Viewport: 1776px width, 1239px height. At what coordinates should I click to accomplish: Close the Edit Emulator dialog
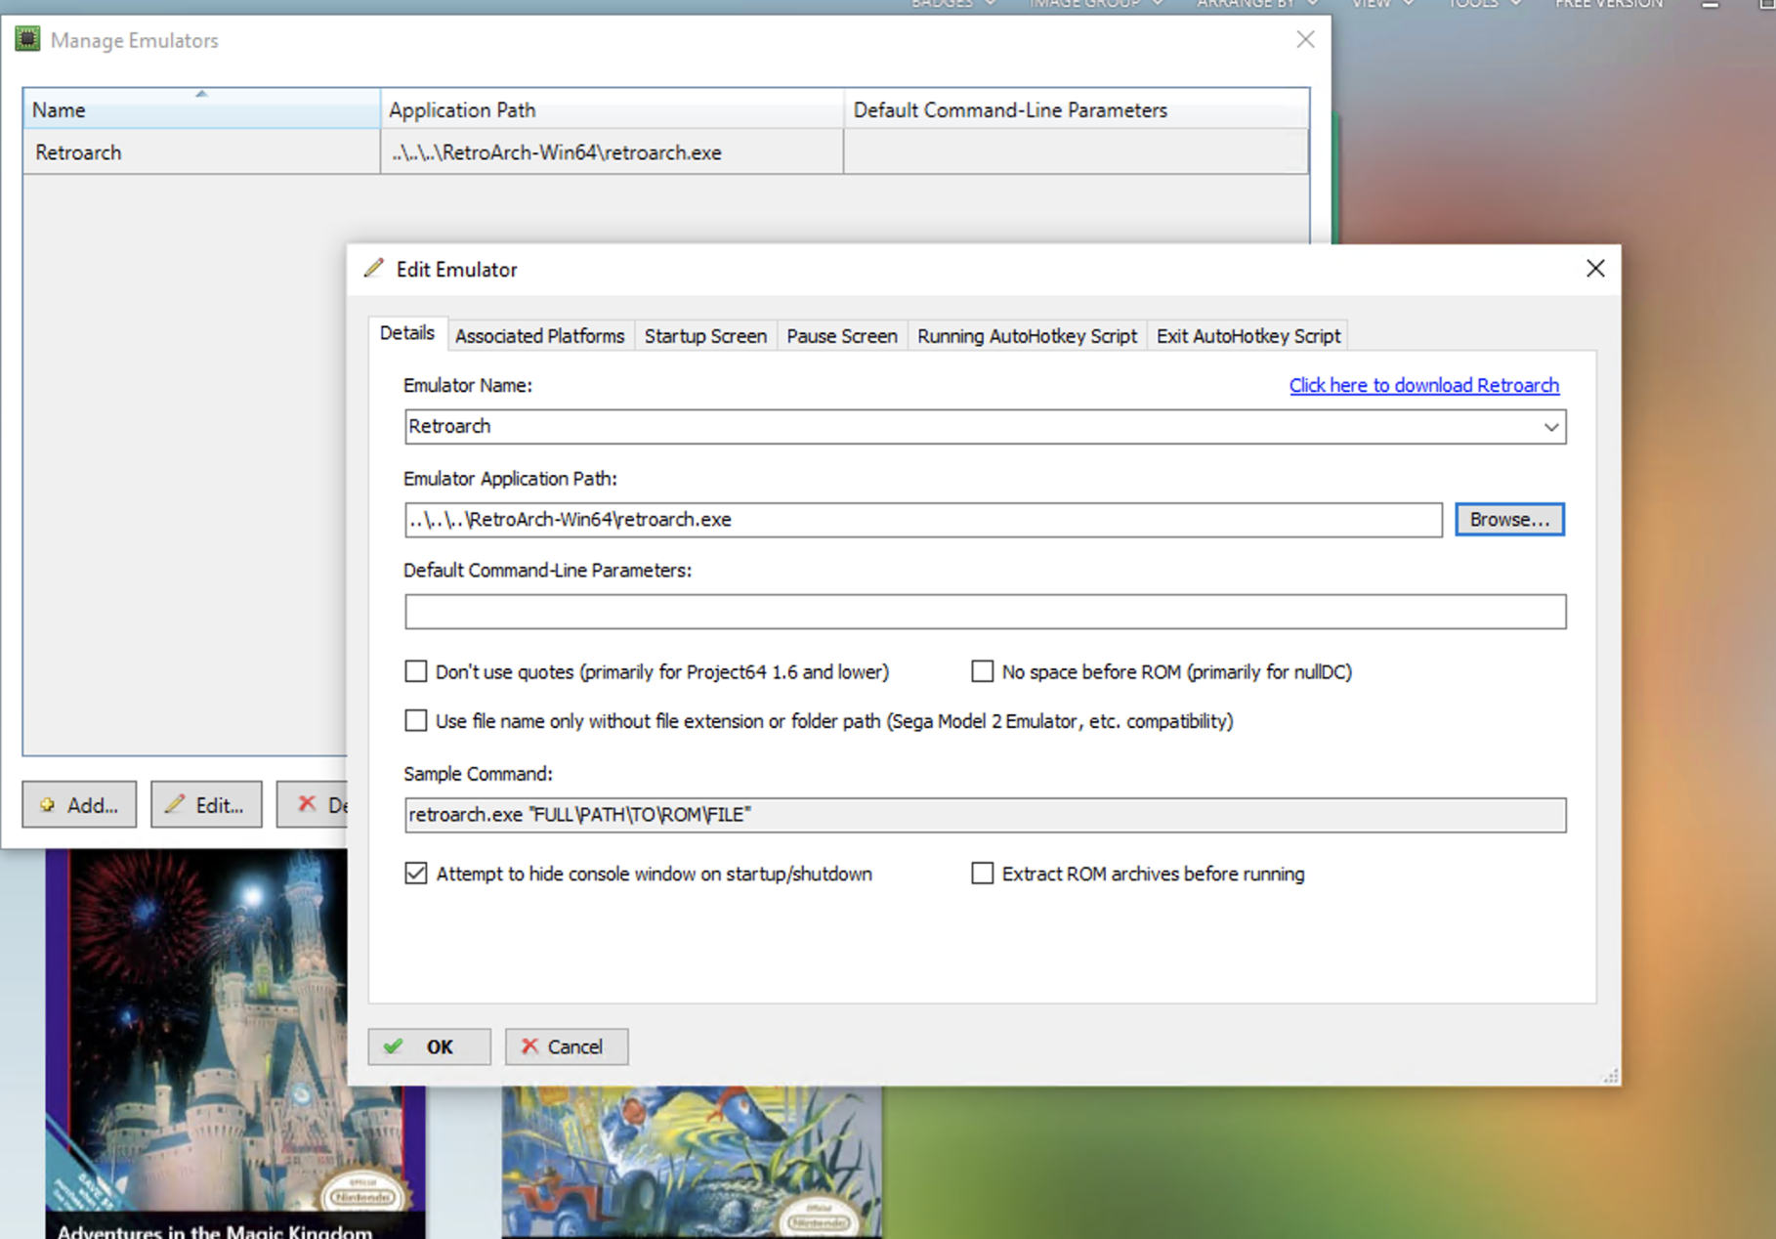1595,269
